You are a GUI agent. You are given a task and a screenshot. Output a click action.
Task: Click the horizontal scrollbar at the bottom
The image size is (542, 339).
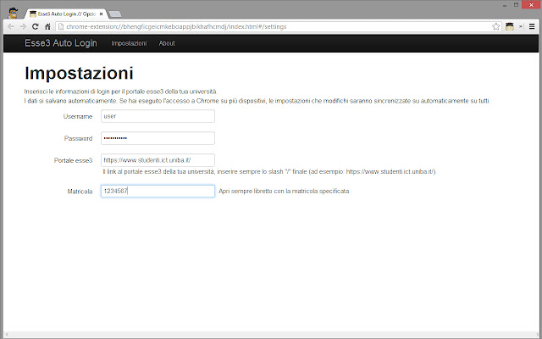click(x=271, y=335)
